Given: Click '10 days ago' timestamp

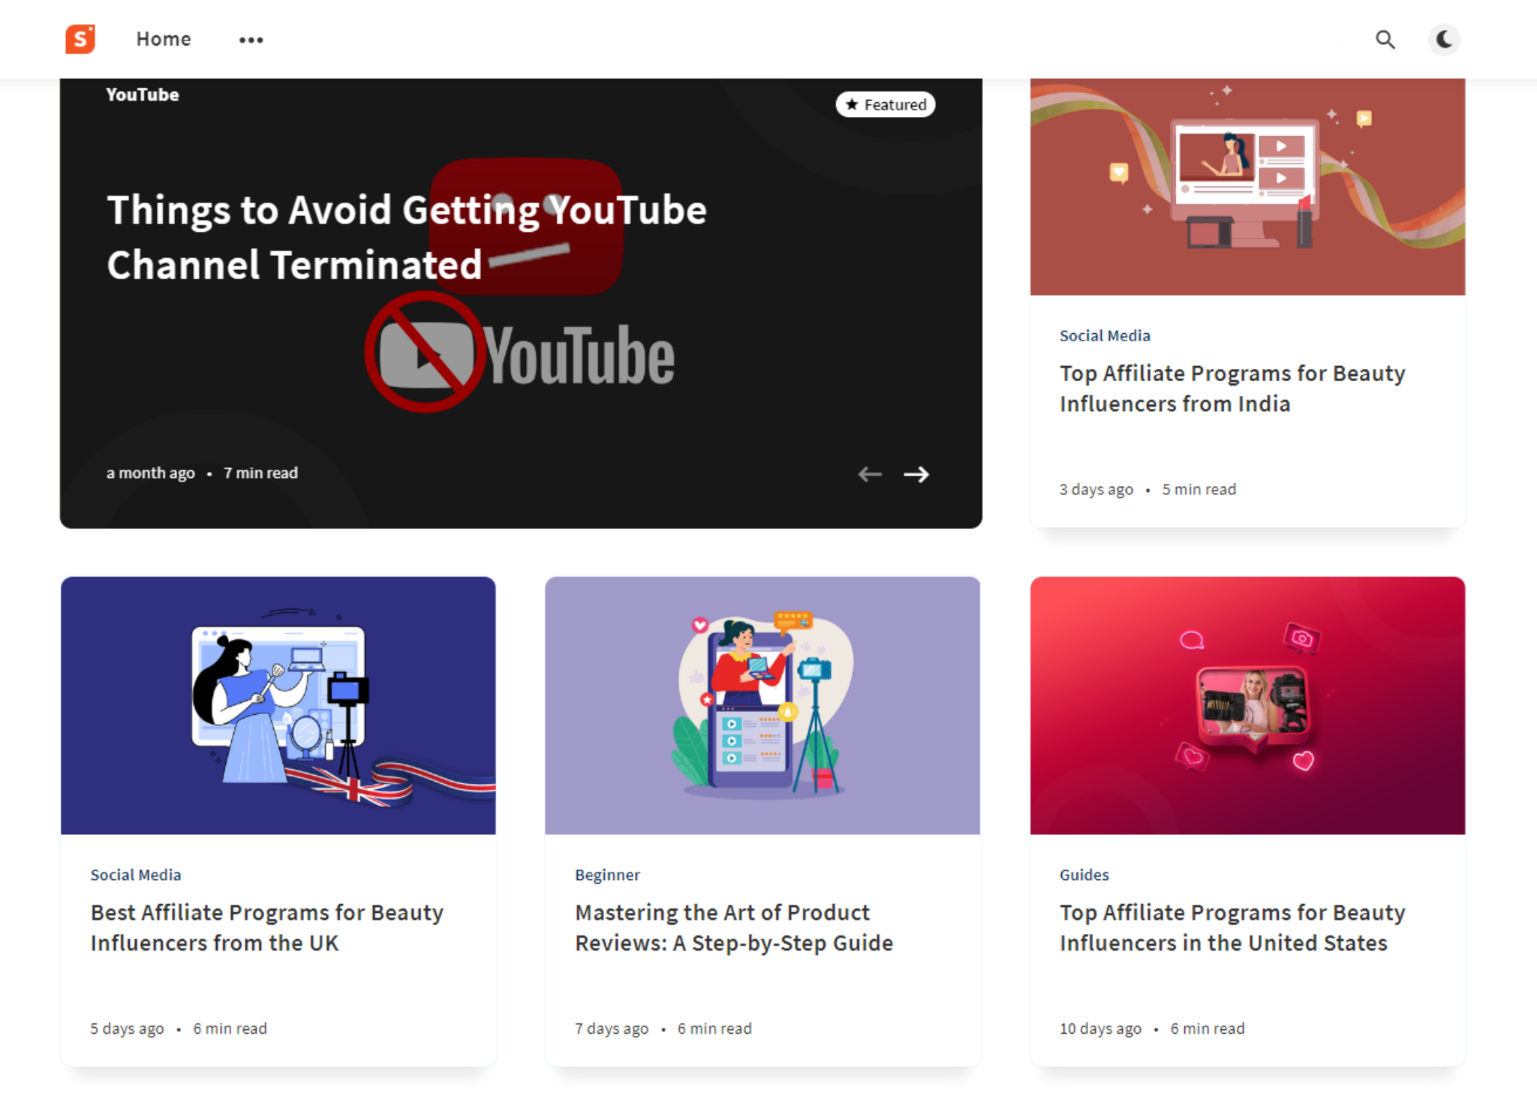Looking at the screenshot, I should (x=1100, y=1028).
